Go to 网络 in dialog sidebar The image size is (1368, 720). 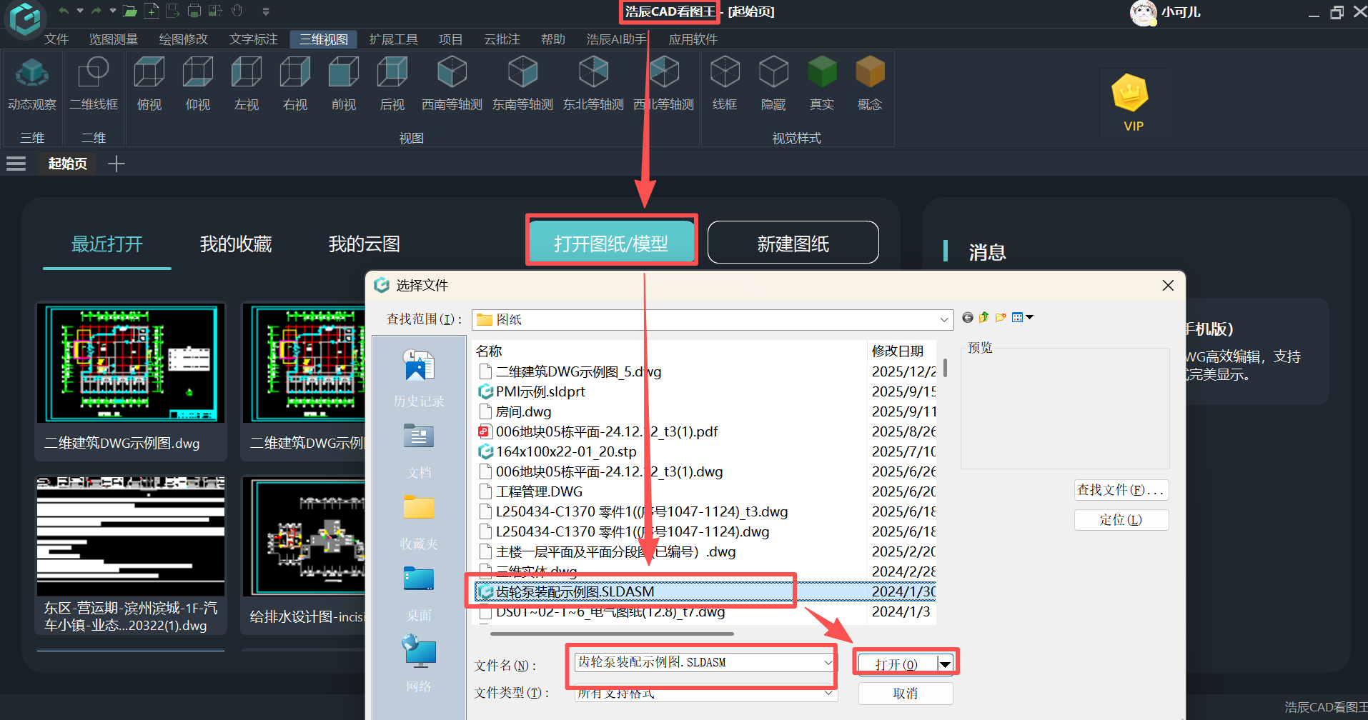point(419,664)
